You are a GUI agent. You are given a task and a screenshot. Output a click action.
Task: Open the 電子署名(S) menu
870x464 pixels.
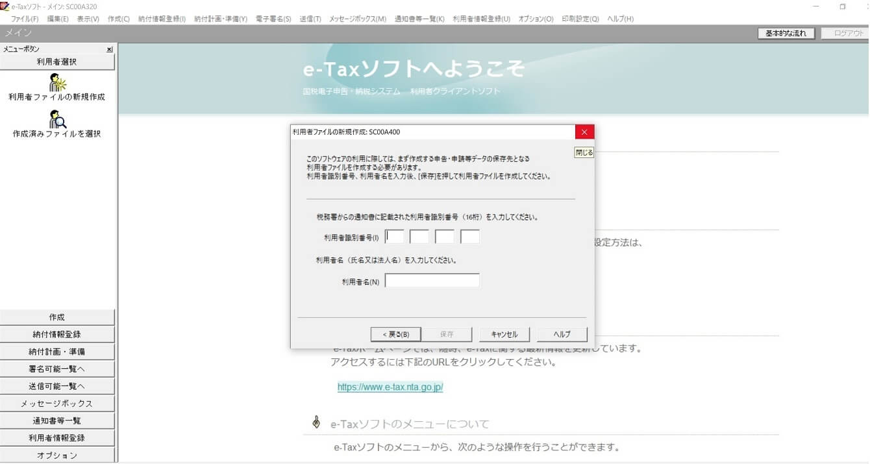click(273, 19)
